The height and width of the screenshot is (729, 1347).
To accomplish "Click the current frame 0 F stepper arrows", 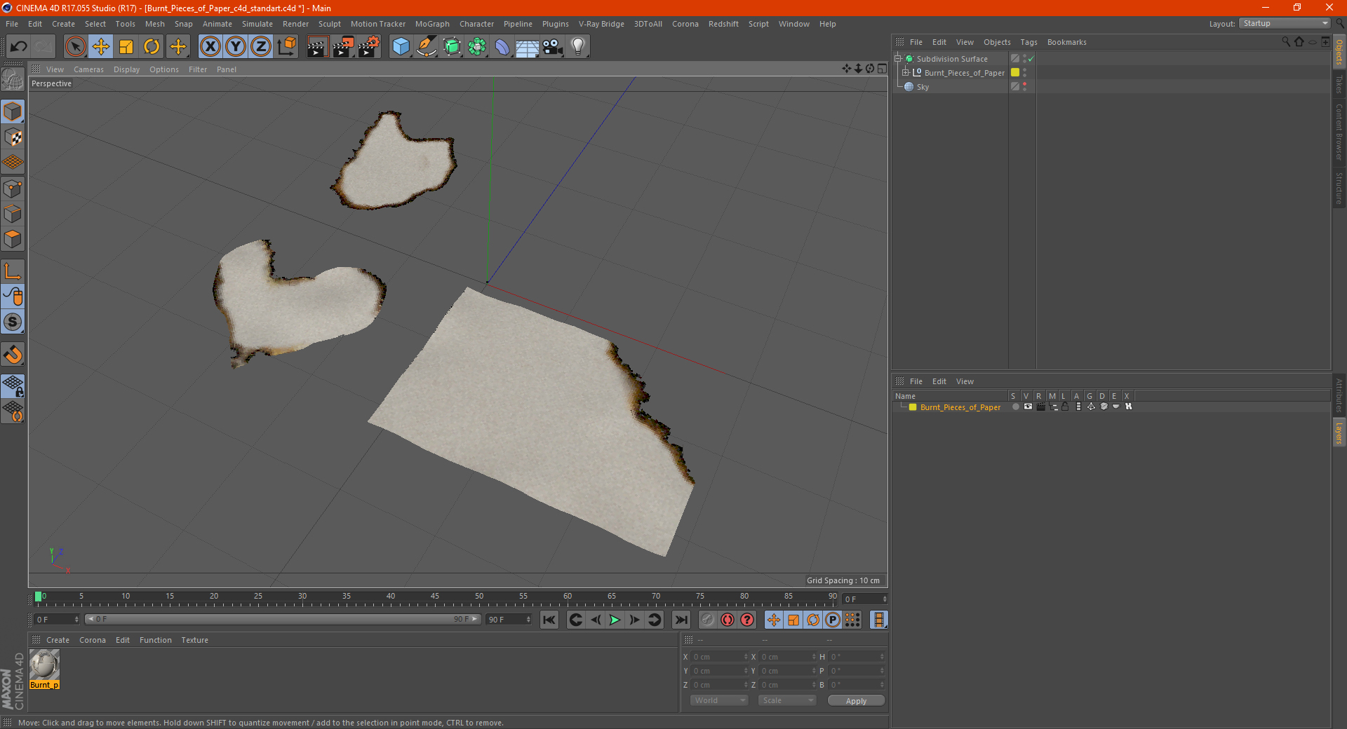I will click(x=885, y=599).
